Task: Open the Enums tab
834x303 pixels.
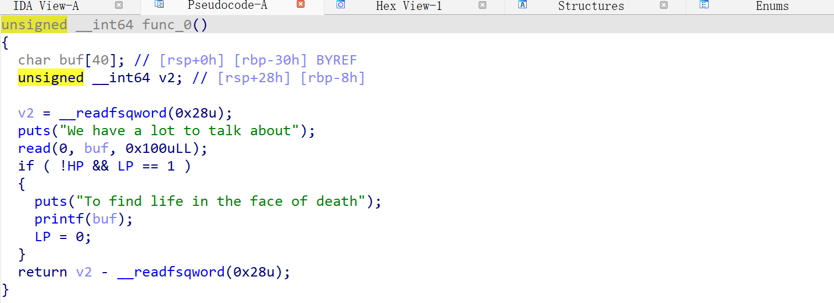Action: [772, 6]
